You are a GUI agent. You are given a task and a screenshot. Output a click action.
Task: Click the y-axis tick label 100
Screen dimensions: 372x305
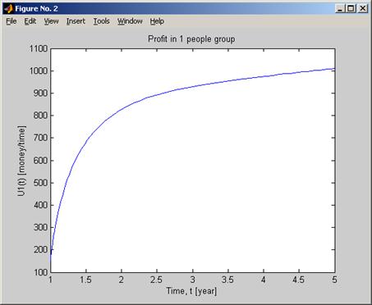click(40, 272)
